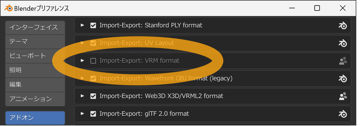The height and width of the screenshot is (126, 364).
Task: Select the ビューポート preferences category
Action: click(35, 56)
